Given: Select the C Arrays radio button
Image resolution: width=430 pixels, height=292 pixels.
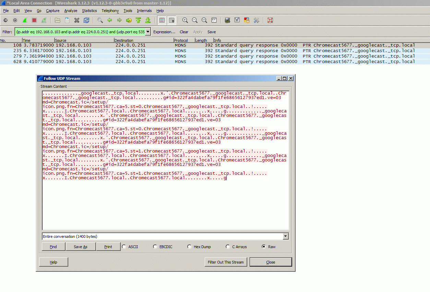Looking at the screenshot, I should pyautogui.click(x=228, y=246).
